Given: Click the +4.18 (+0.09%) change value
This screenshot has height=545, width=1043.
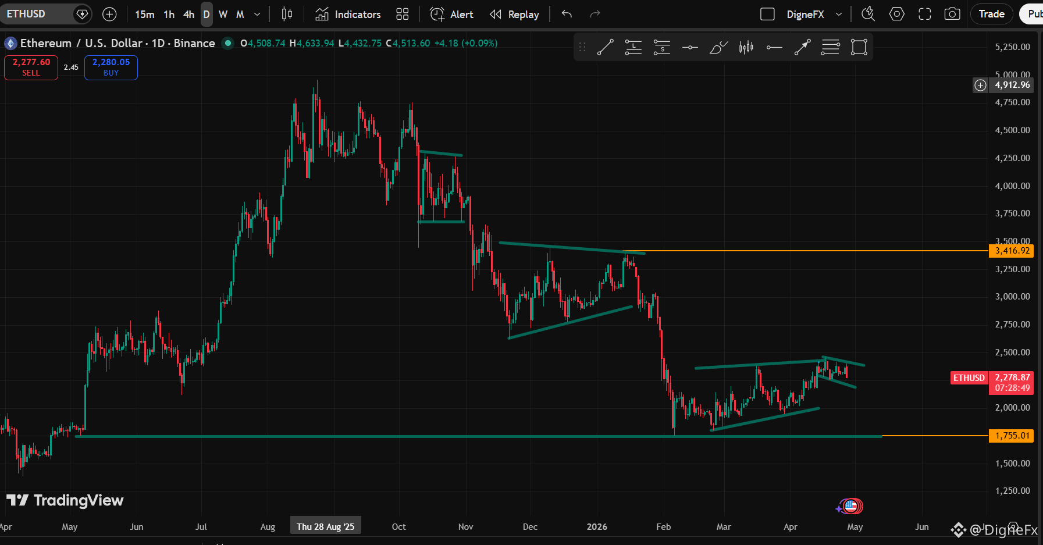Looking at the screenshot, I should 466,43.
